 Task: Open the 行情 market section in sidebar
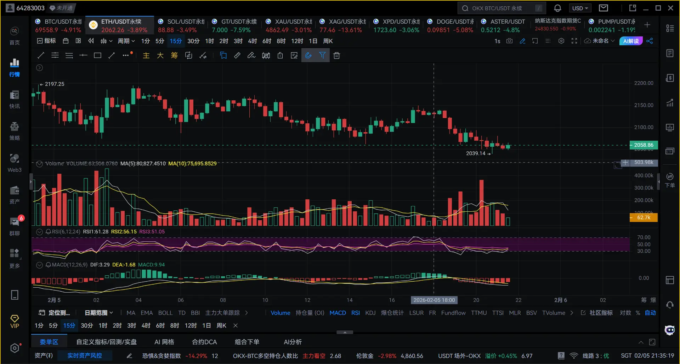coord(15,68)
